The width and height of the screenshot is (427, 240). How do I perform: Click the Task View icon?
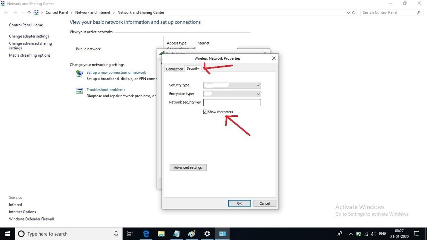point(130,234)
